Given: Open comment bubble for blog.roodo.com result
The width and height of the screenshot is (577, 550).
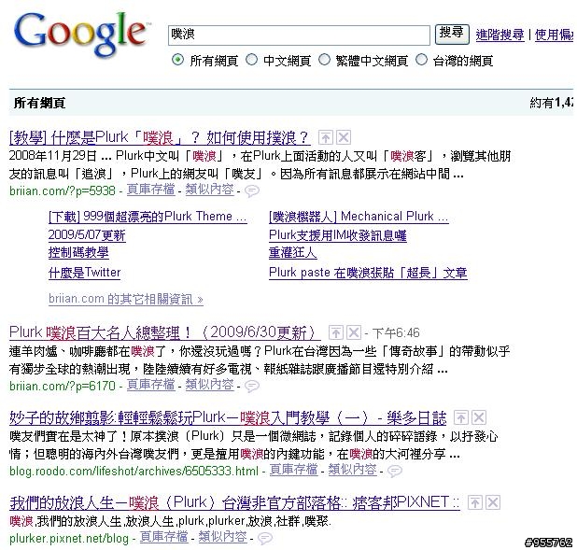Looking at the screenshot, I should 395,471.
